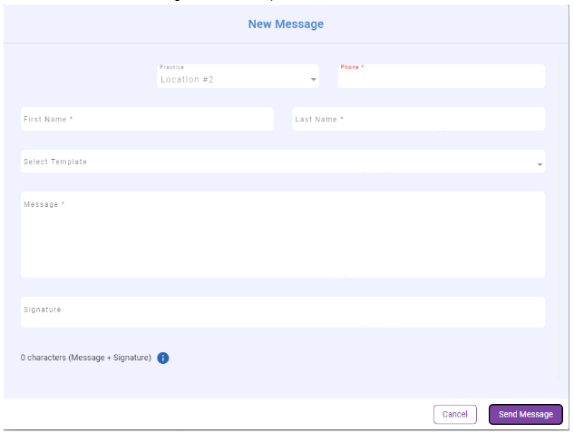Focus the Phone input field

[441, 80]
